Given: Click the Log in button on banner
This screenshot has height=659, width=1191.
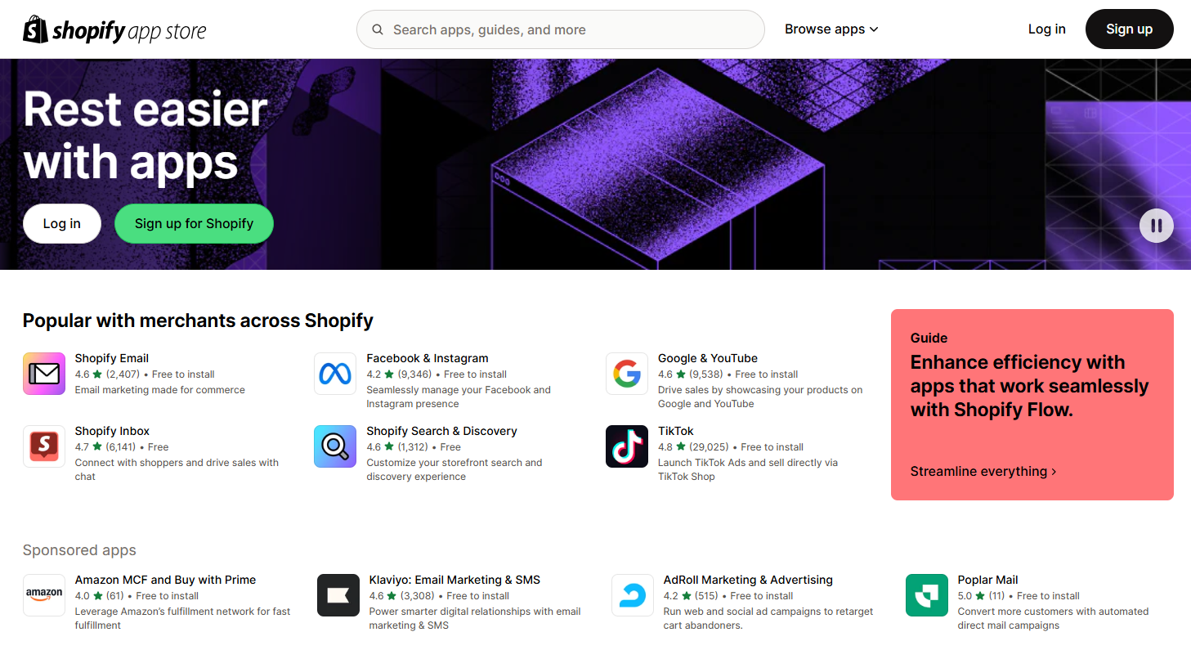Looking at the screenshot, I should point(62,223).
